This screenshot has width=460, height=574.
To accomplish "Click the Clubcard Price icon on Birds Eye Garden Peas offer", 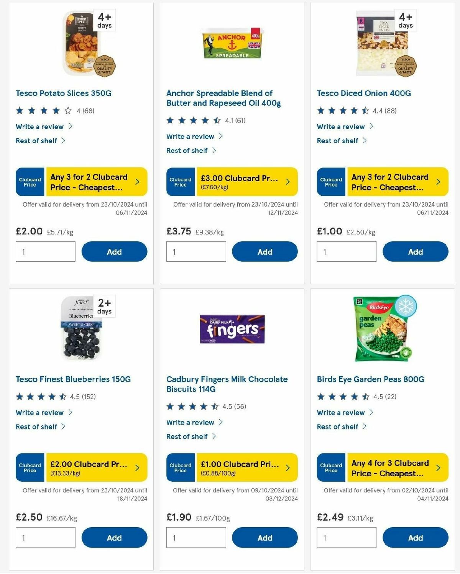I will pyautogui.click(x=331, y=467).
